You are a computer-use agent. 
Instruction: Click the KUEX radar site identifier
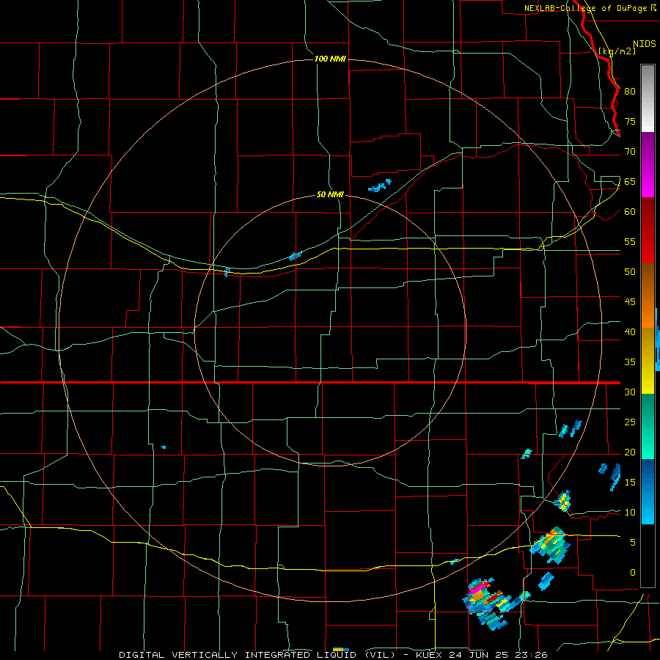coord(429,655)
